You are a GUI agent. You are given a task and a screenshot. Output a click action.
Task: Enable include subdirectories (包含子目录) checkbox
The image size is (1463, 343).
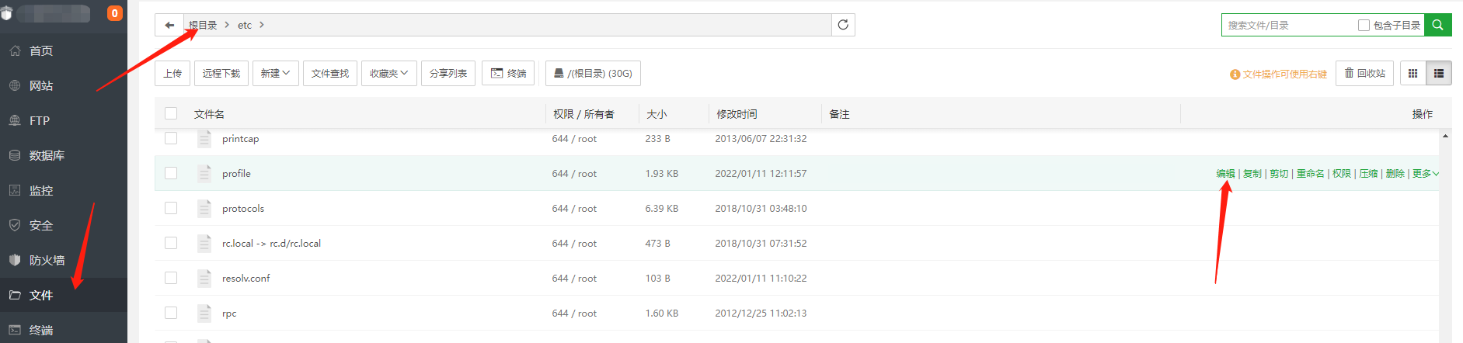(x=1364, y=26)
